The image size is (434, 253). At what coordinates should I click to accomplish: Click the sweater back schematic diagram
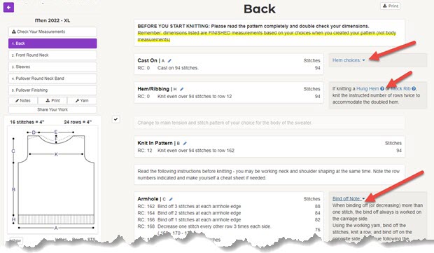53,179
